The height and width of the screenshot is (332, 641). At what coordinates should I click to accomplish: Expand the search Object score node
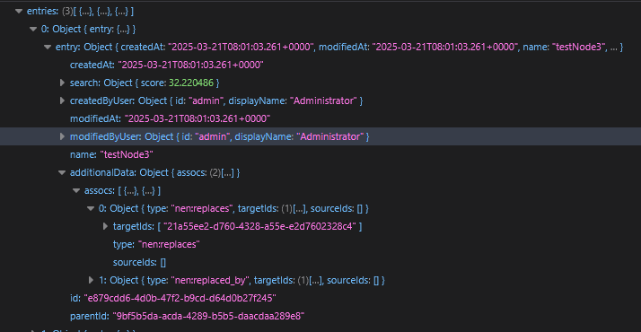[x=62, y=83]
